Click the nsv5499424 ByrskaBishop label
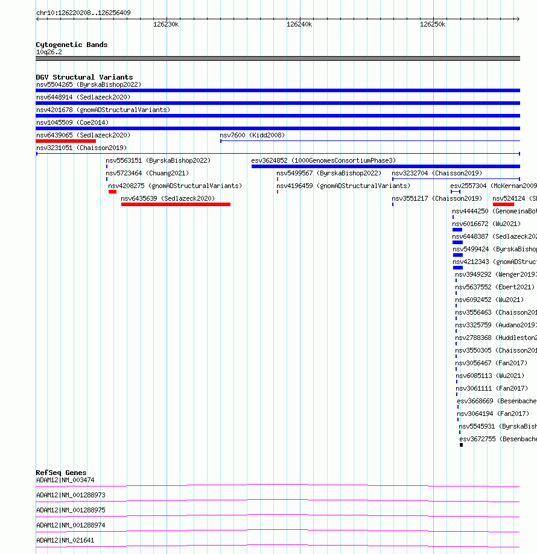 click(x=495, y=250)
